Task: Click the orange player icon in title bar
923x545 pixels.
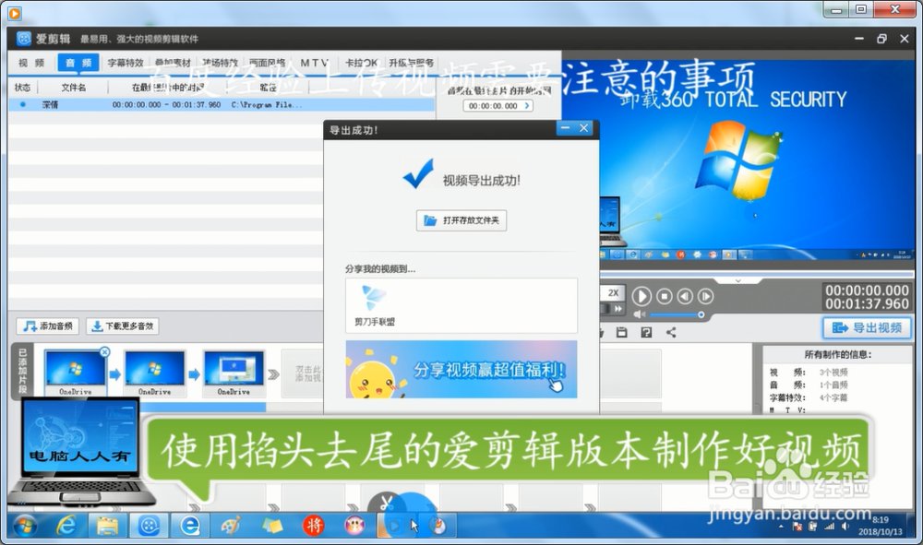Action: tap(14, 13)
